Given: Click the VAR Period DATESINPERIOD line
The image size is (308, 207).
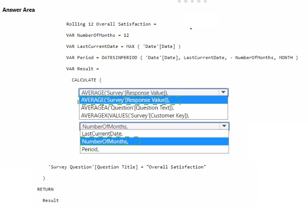Looking at the screenshot, I should tap(182, 58).
